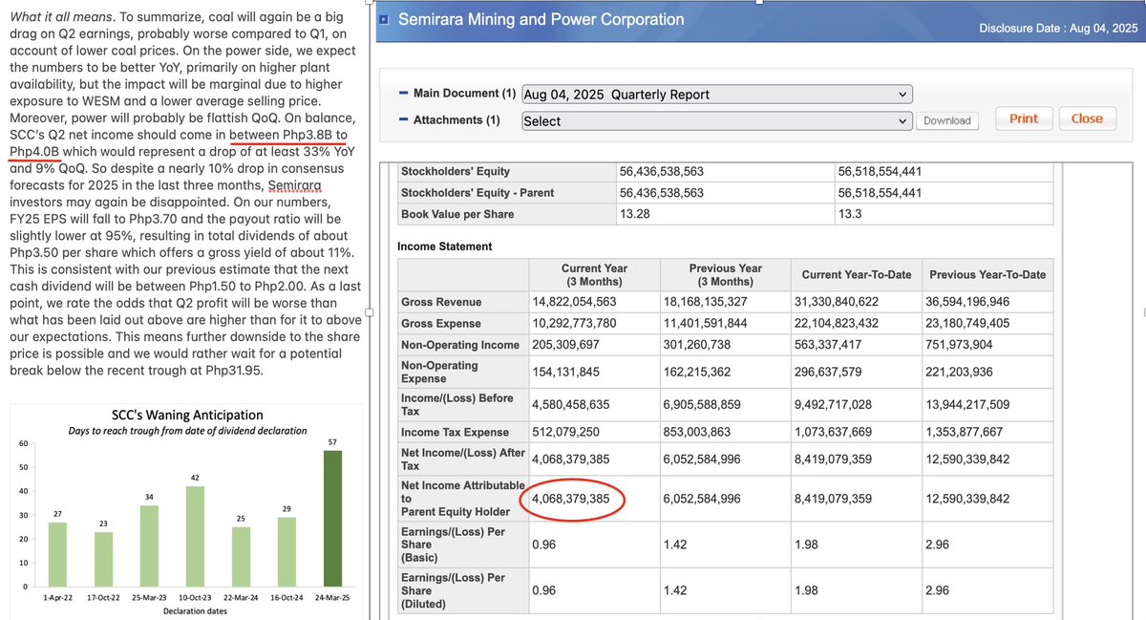Viewport: 1146px width, 620px height.
Task: Click the Declaration dates axis label
Action: 195,610
